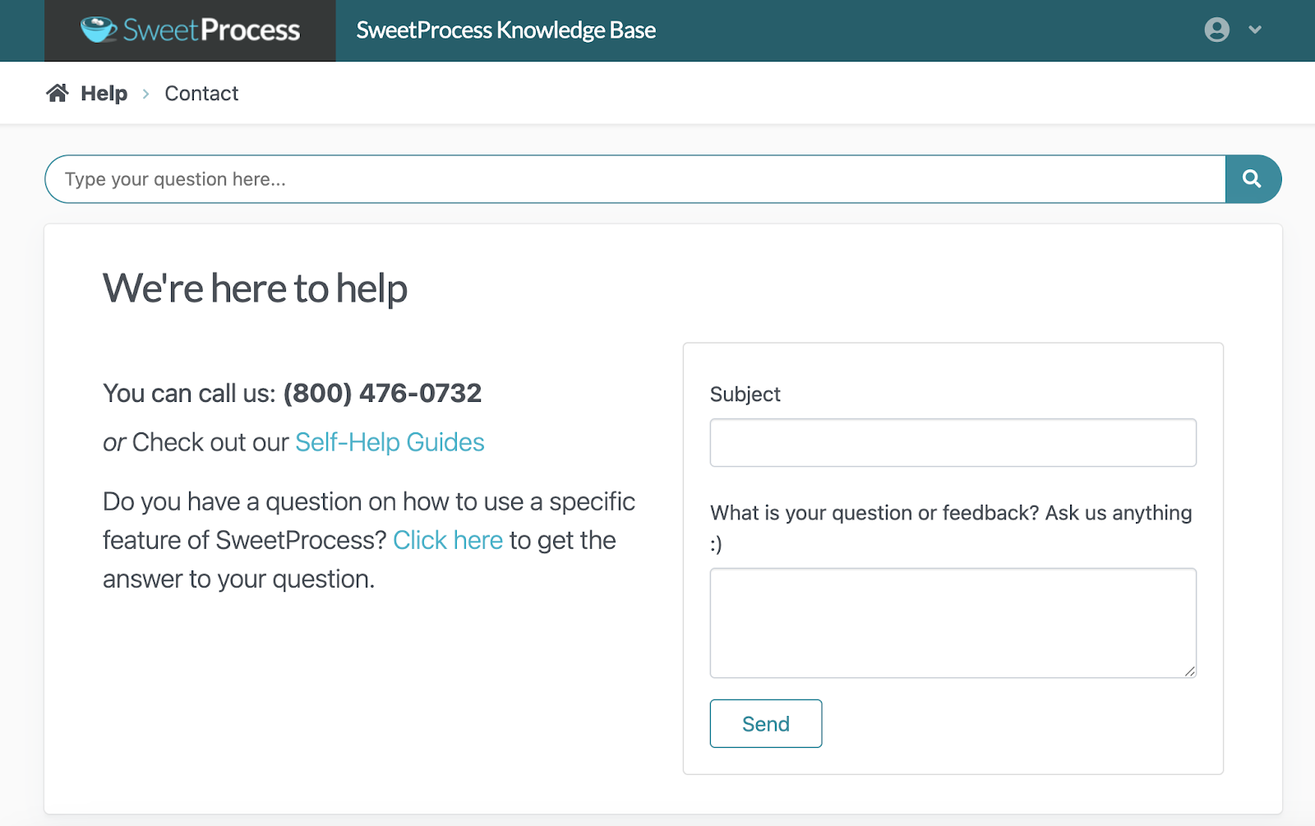Click the search magnifier icon
1315x826 pixels.
[1252, 178]
